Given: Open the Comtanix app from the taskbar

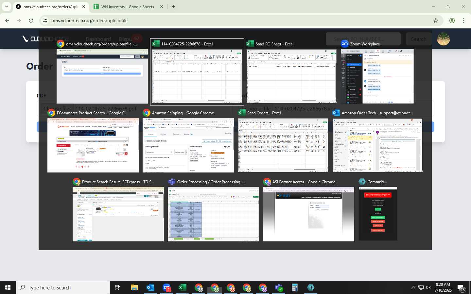Looking at the screenshot, I should 311,287.
